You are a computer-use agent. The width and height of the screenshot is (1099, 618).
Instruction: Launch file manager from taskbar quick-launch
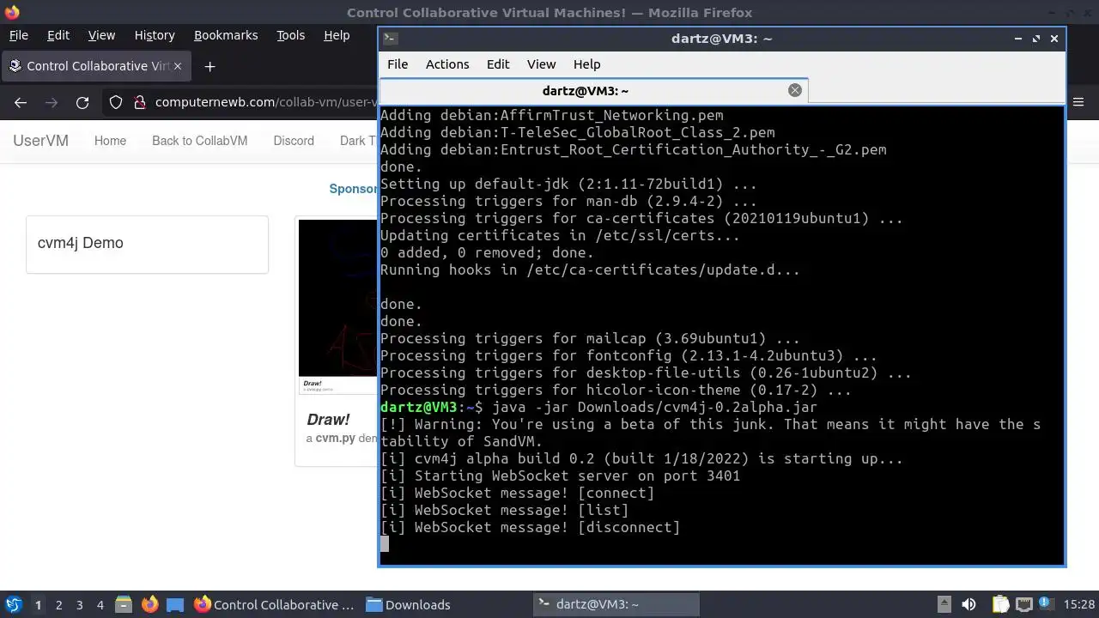pyautogui.click(x=123, y=604)
